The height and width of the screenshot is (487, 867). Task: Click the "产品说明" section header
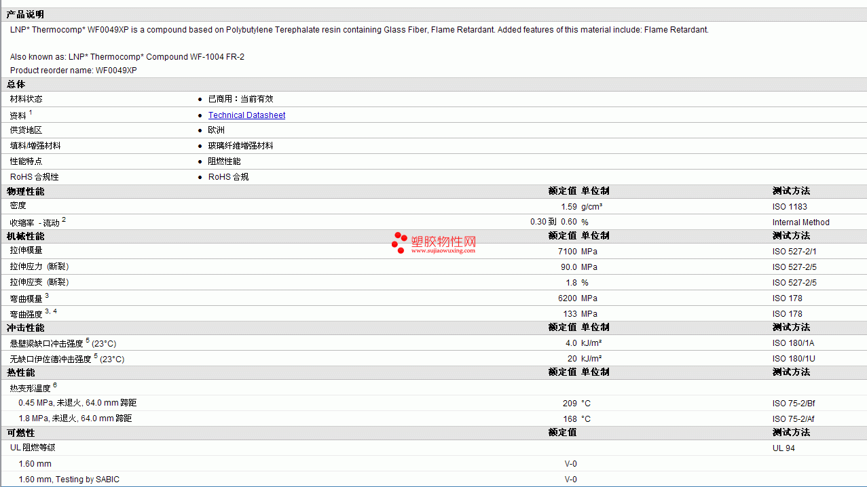point(25,14)
